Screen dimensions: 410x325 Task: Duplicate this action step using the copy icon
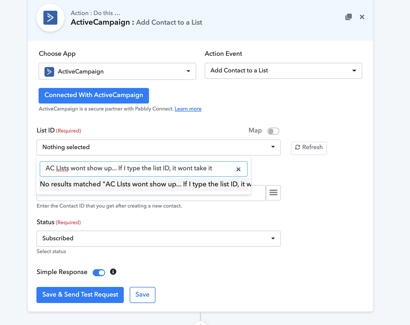click(x=348, y=17)
